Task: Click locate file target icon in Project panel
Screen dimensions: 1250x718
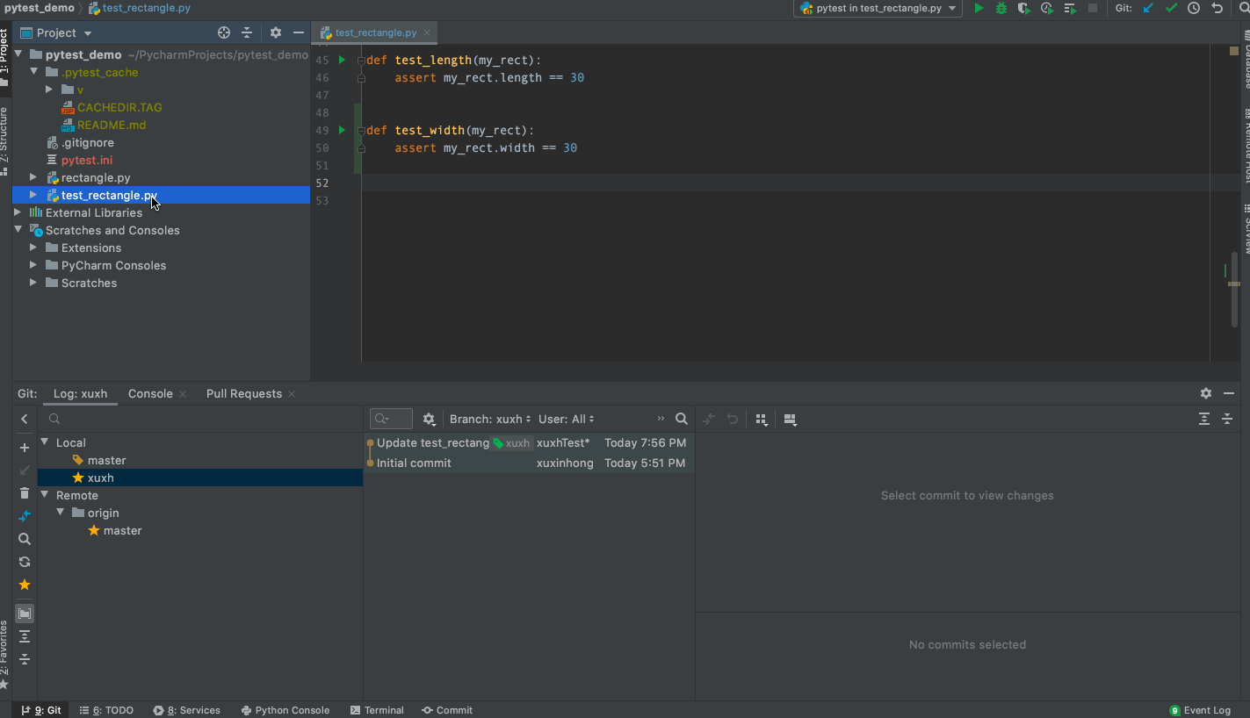Action: [x=224, y=32]
